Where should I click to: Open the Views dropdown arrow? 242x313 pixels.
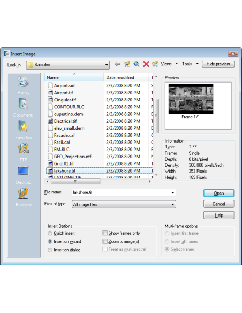click(x=177, y=64)
